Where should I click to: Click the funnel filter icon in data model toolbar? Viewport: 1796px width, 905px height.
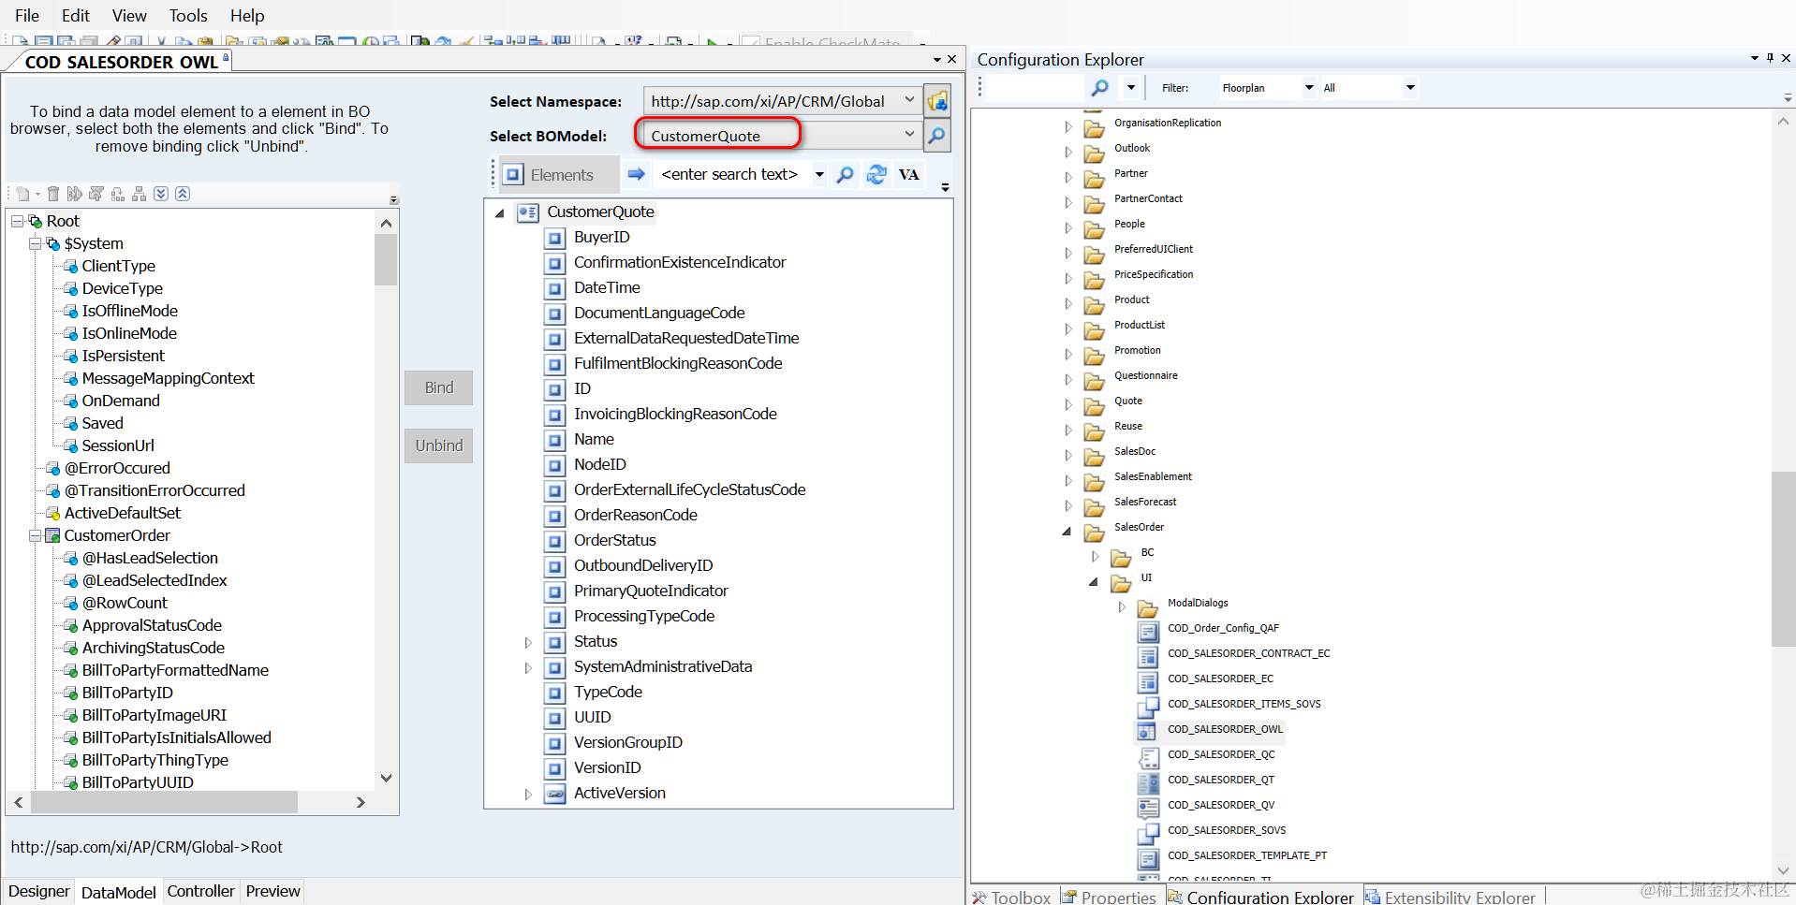(96, 194)
